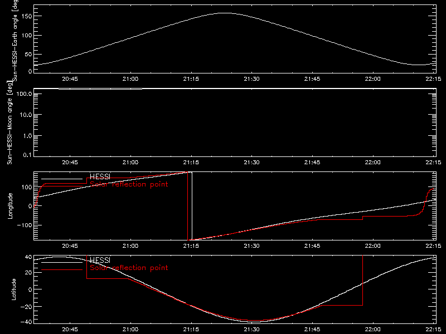Click the Latitude axis title

pyautogui.click(x=13, y=289)
